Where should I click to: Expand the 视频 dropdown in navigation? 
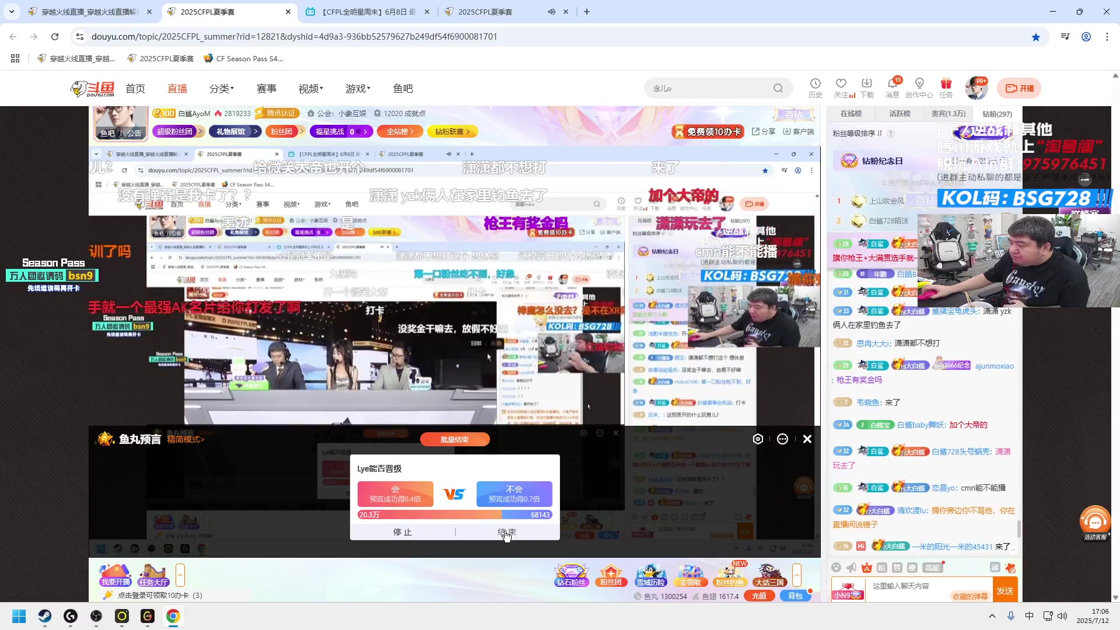tap(311, 89)
